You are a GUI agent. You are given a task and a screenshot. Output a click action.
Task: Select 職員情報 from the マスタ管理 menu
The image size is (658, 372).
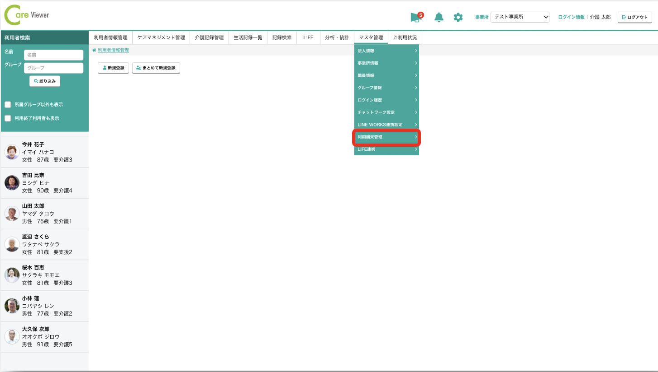pos(386,75)
